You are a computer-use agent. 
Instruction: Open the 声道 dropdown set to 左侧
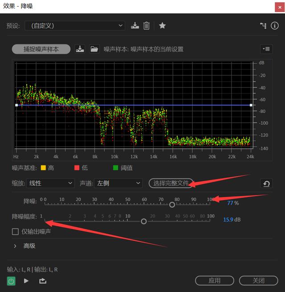118,183
